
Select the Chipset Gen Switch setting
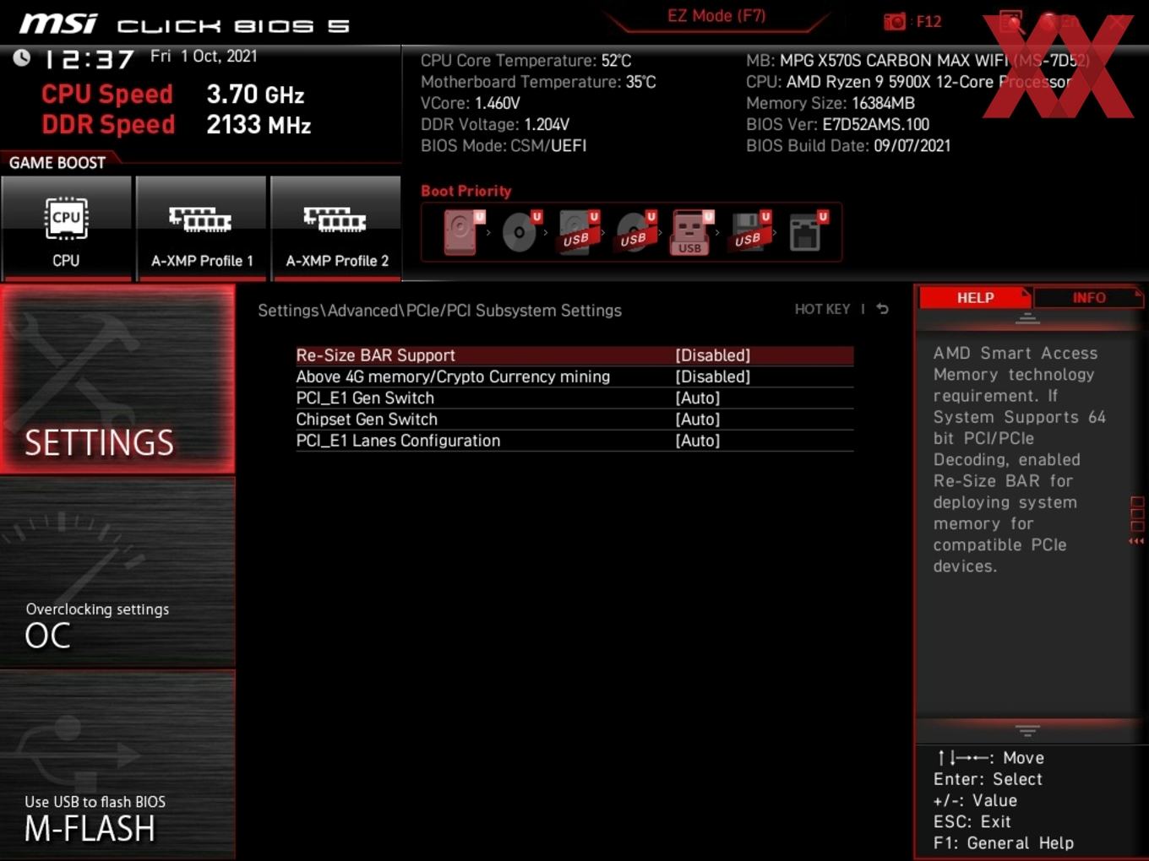574,419
